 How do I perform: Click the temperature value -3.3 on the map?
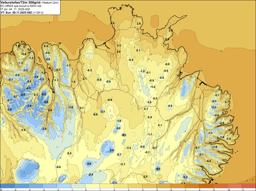[29, 81]
